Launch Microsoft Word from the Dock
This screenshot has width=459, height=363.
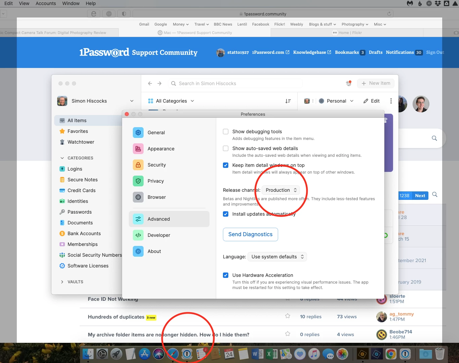258,354
